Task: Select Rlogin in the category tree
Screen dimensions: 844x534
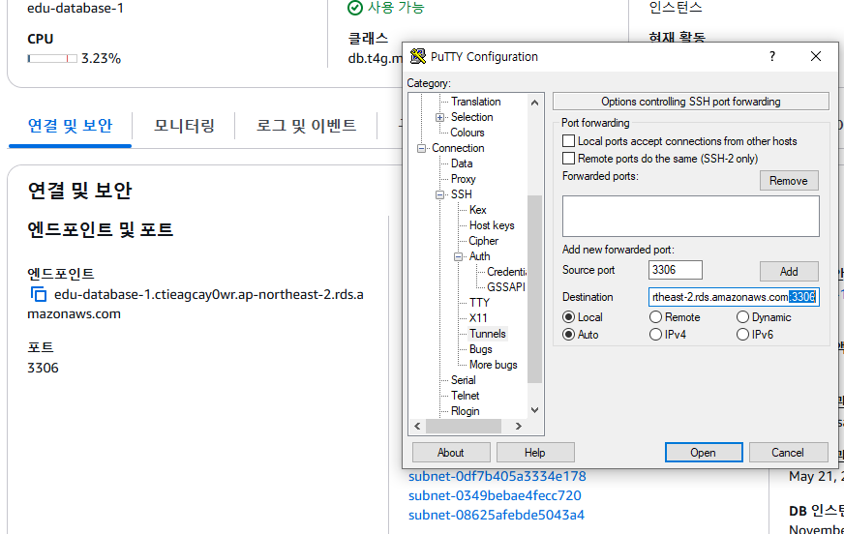Action: [x=465, y=411]
